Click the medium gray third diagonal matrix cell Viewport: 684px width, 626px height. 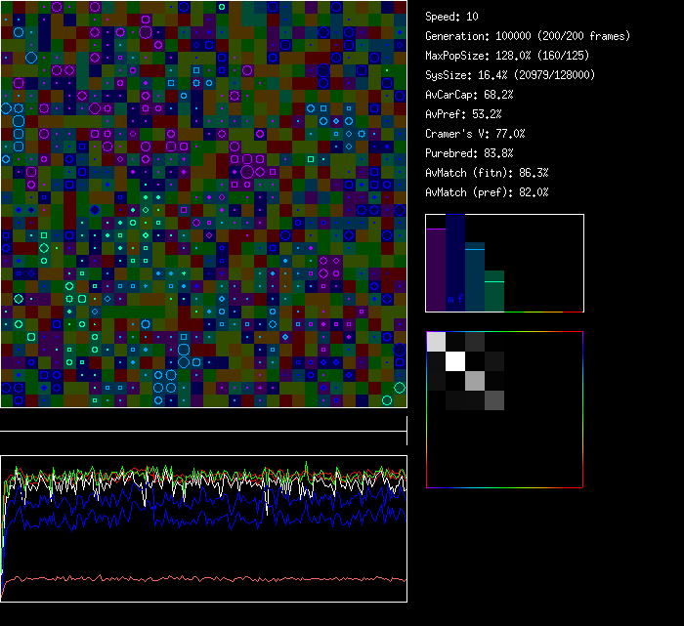pyautogui.click(x=474, y=380)
